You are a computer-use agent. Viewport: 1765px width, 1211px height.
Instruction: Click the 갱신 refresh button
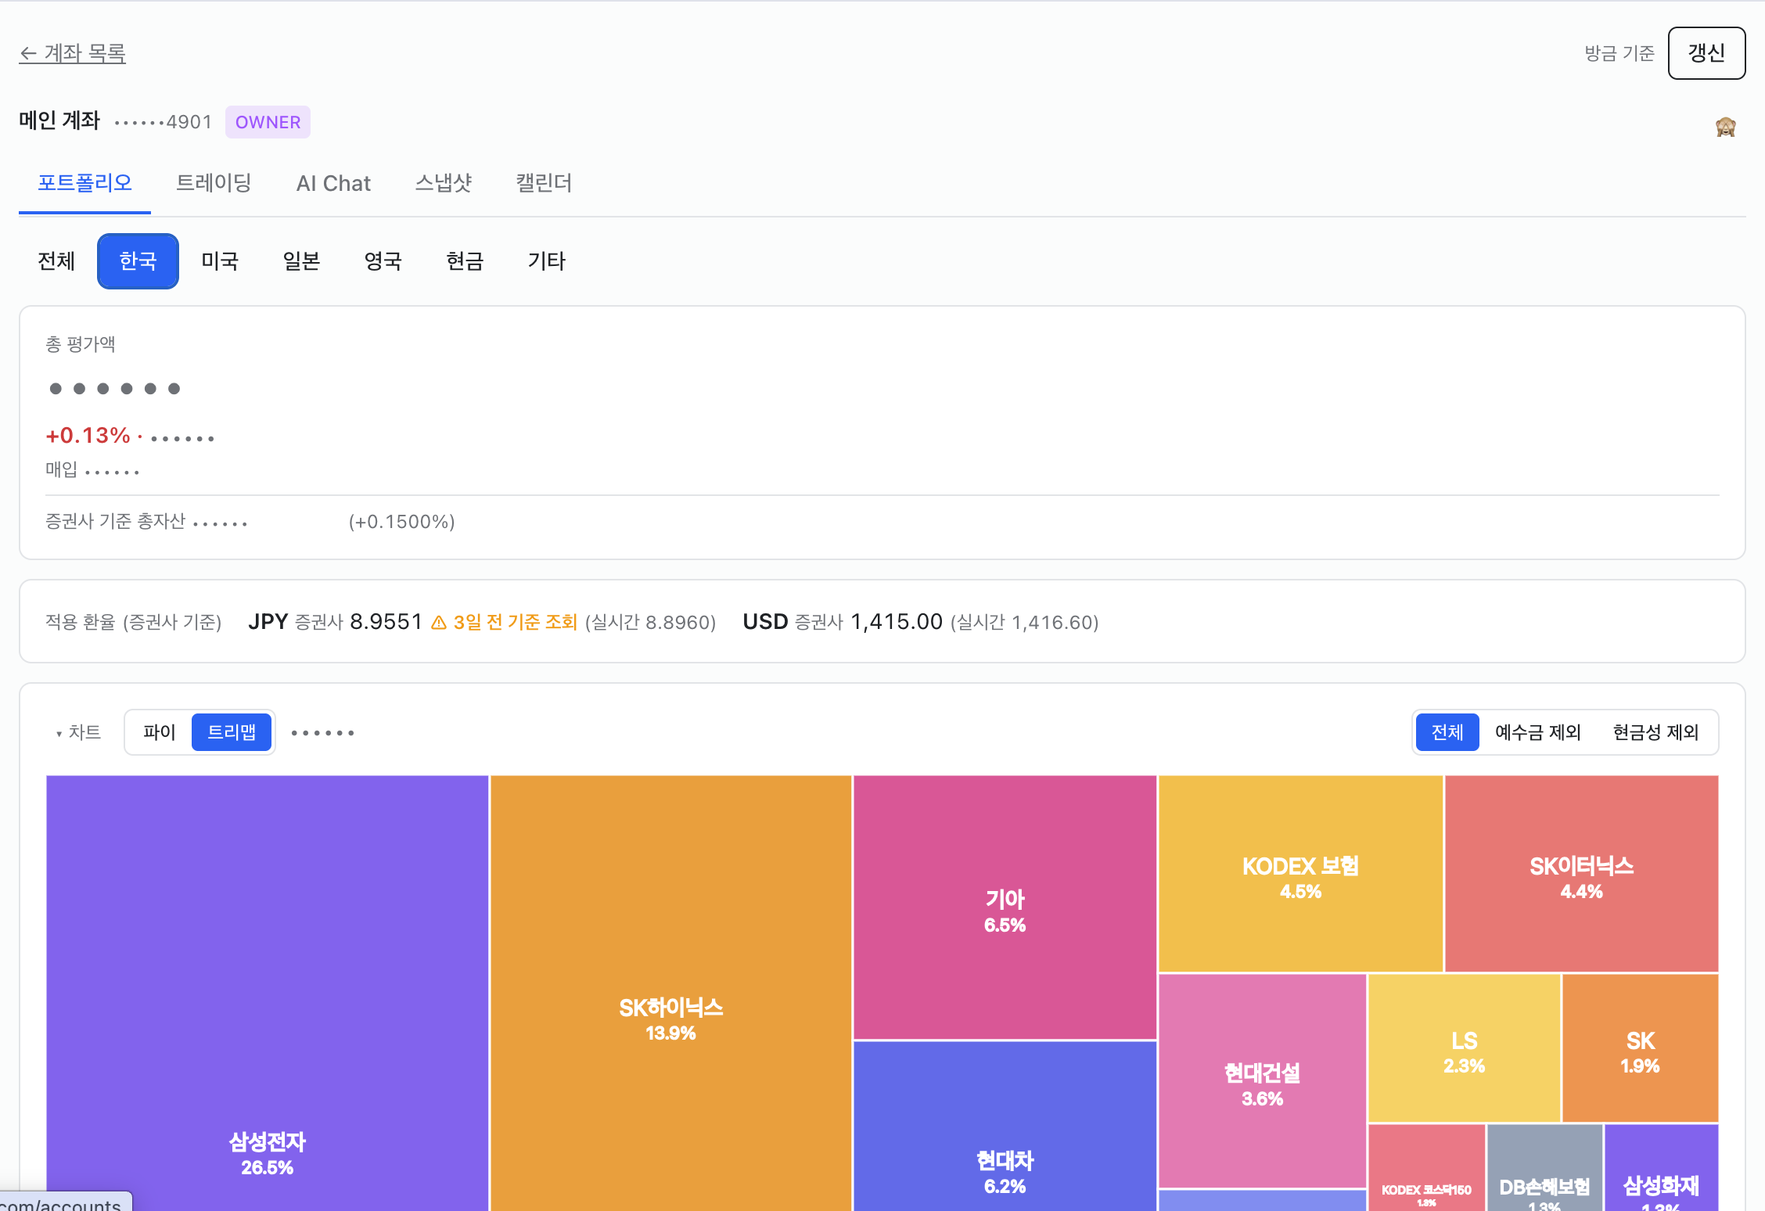point(1706,53)
